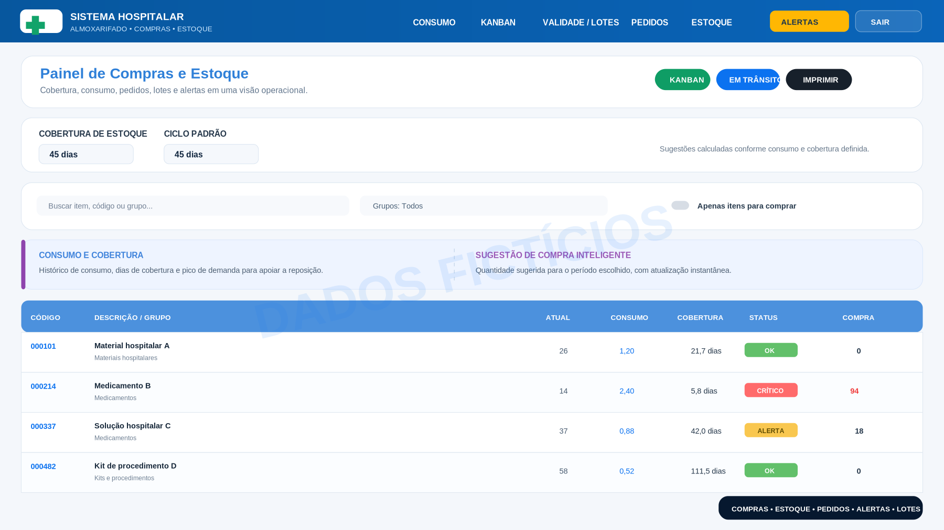Open the EM TRÂNSITO view button

click(x=748, y=80)
